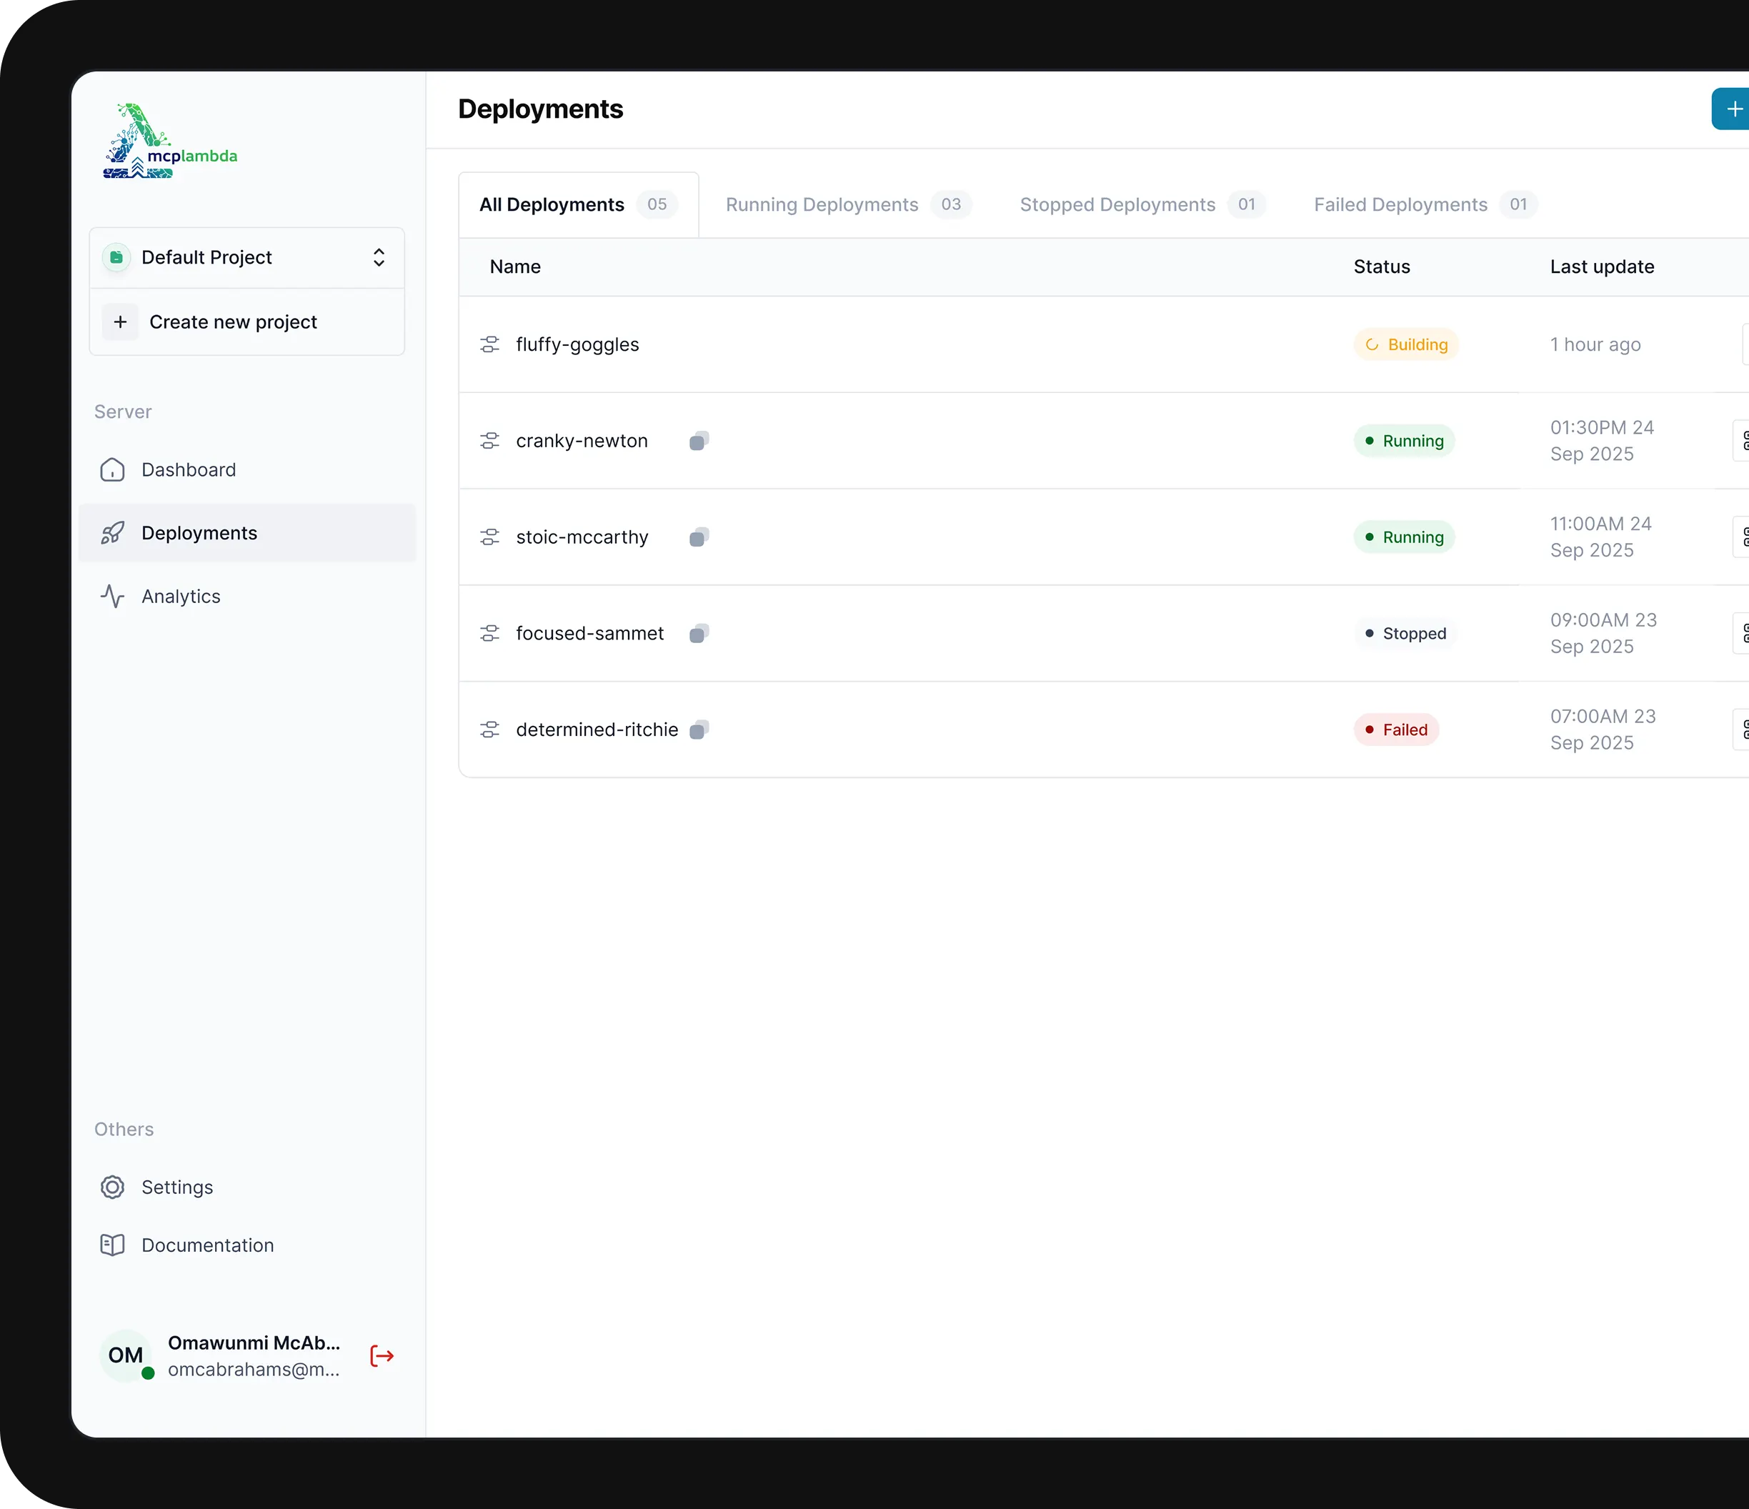Open Dashboard from the sidebar
Image resolution: width=1749 pixels, height=1509 pixels.
pos(188,469)
